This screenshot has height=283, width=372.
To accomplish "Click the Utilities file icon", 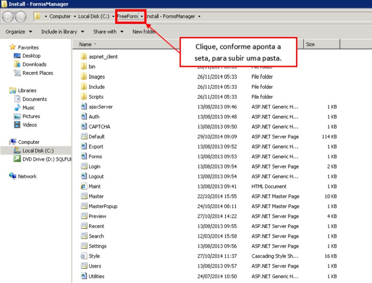I will pyautogui.click(x=84, y=276).
